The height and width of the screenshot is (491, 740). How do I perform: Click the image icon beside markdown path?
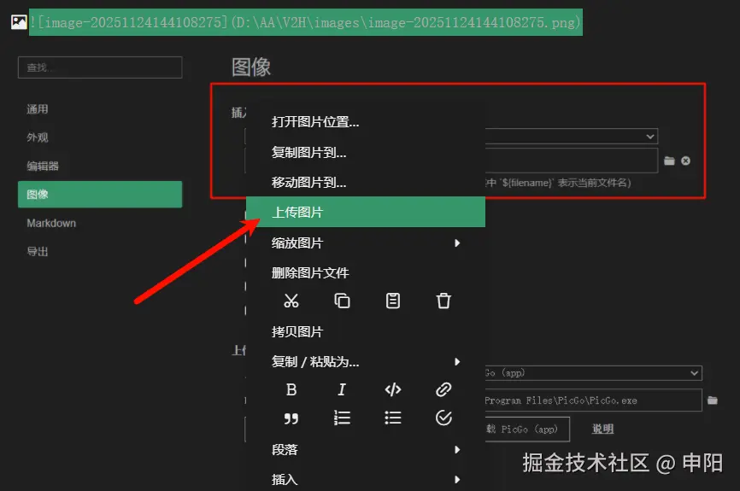click(19, 21)
